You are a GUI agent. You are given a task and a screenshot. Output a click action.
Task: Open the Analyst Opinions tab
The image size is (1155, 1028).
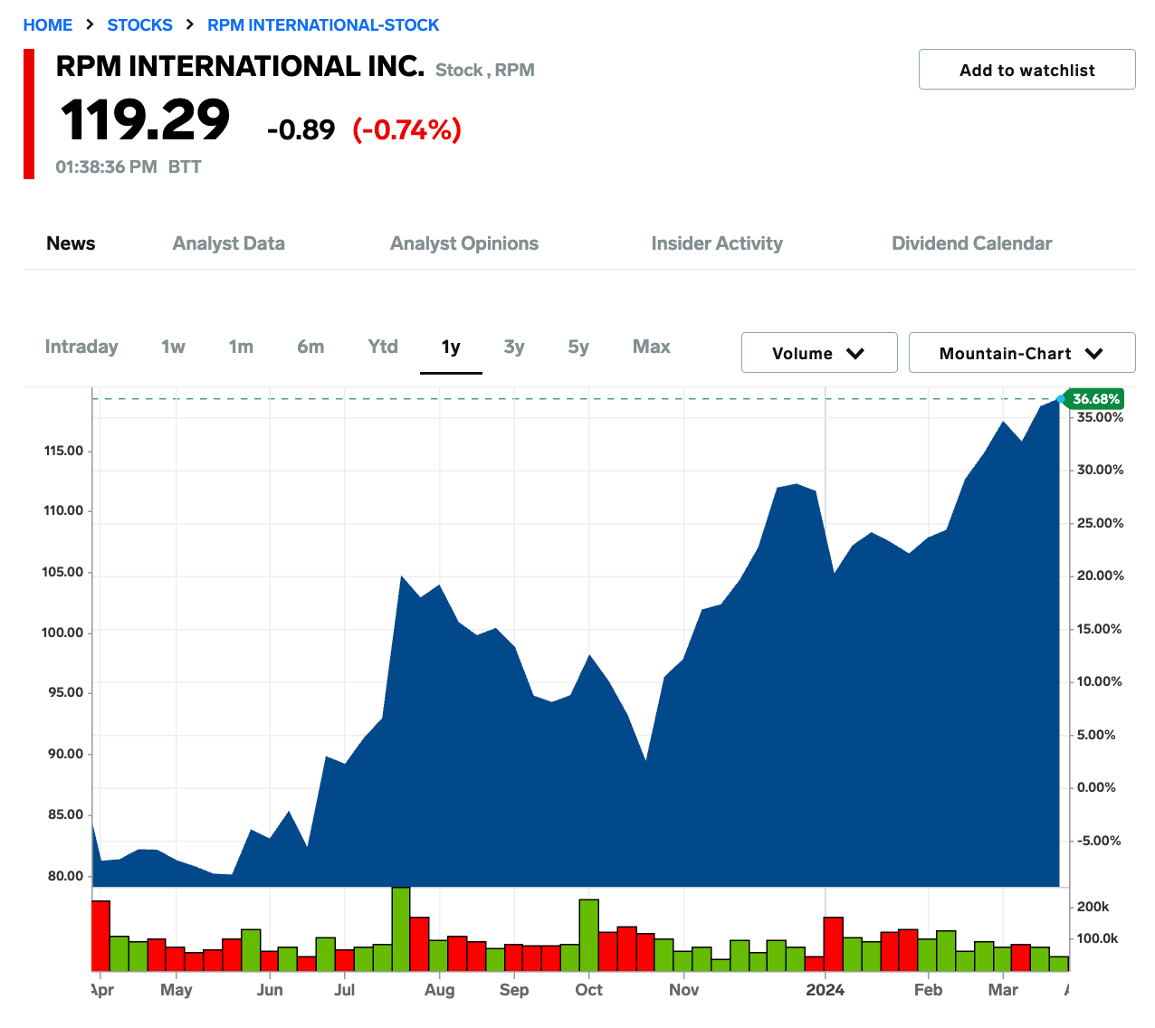pos(463,243)
